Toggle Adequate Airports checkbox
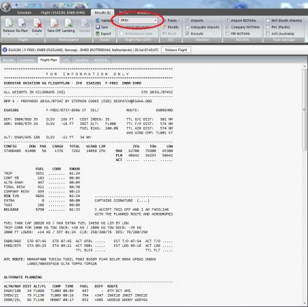 (x=187, y=27)
